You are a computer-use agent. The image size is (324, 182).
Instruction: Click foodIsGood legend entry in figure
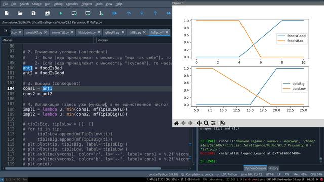292,36
